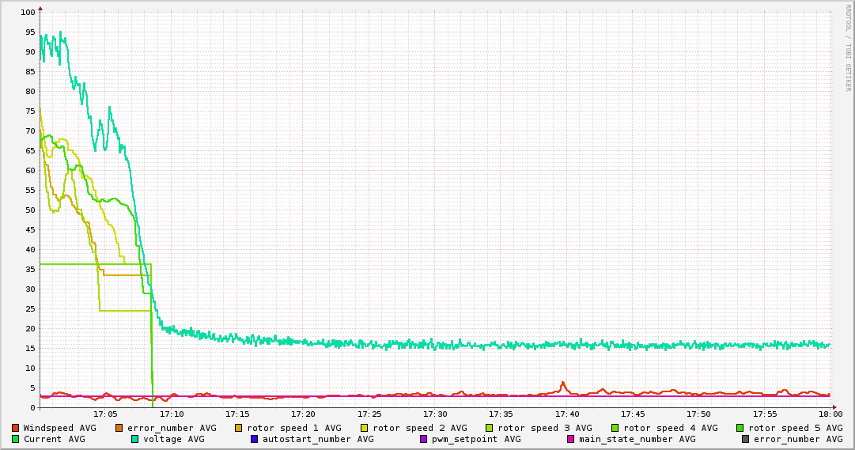
Task: Select the 'rotor speed 1 AVG' legend label
Action: (294, 428)
